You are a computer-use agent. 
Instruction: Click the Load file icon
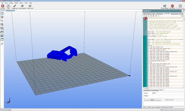pos(8,6)
